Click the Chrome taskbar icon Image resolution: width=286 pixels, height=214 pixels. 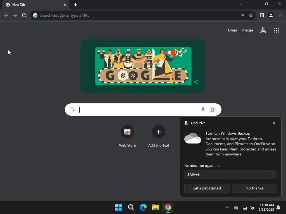point(168,207)
